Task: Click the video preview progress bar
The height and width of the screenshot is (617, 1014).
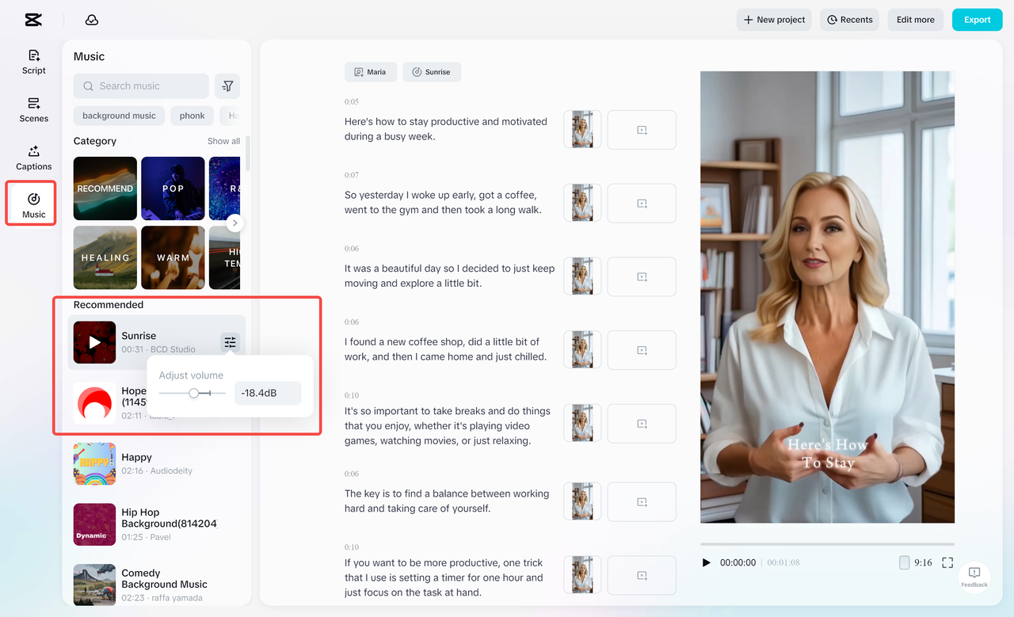Action: (827, 544)
